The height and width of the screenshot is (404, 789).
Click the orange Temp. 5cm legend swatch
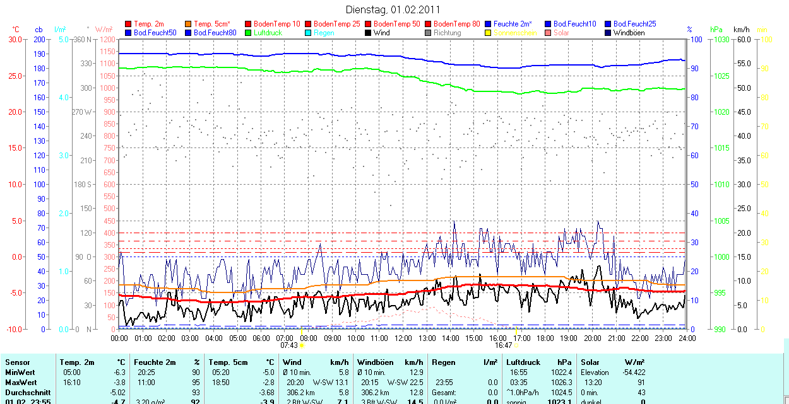pyautogui.click(x=189, y=24)
